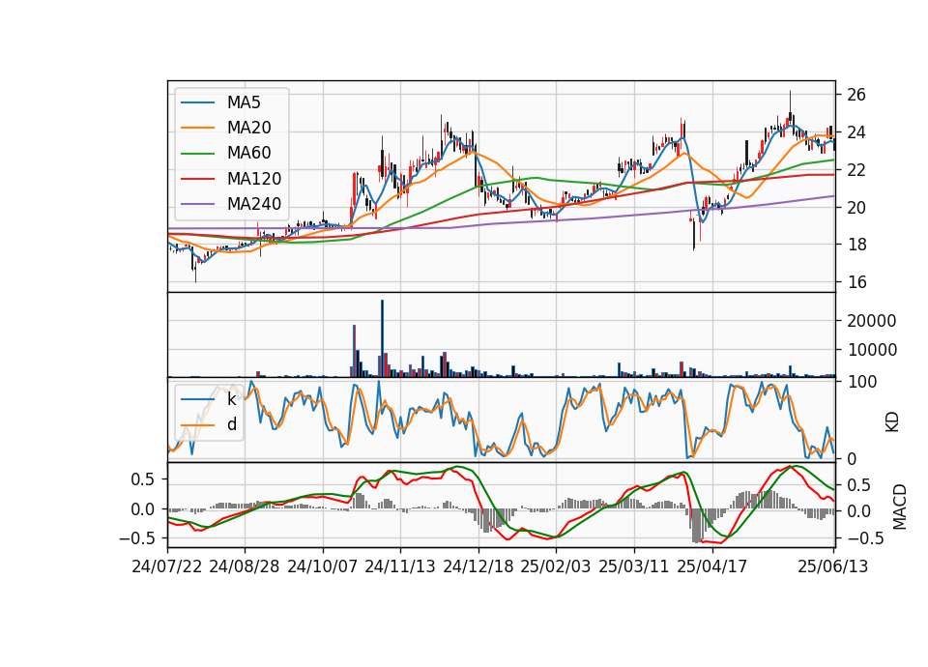
Task: Click the KD vertical axis title
Action: [892, 422]
